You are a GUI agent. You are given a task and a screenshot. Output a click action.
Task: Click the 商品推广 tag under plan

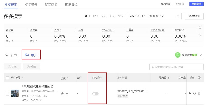tap(123, 96)
